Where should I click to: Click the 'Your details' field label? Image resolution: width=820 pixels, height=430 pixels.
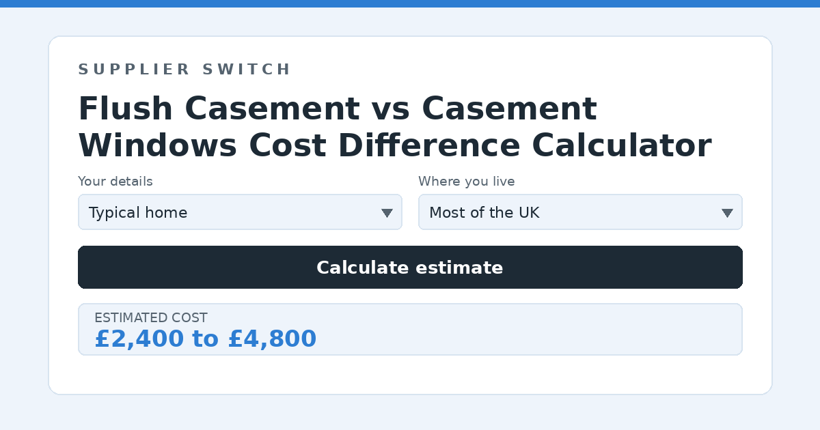pos(115,182)
